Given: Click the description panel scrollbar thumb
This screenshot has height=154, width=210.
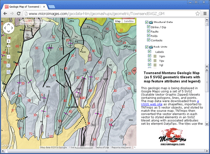Looking at the screenshot, I should pos(207,82).
